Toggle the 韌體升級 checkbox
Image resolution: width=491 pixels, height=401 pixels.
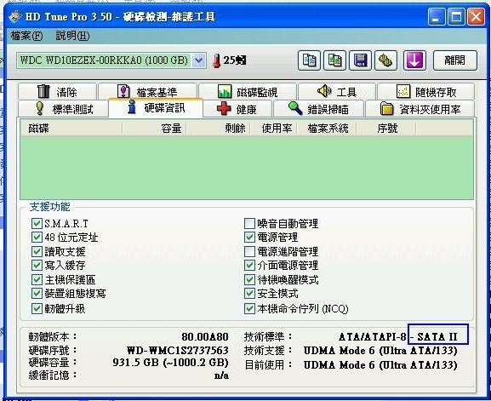pos(37,308)
